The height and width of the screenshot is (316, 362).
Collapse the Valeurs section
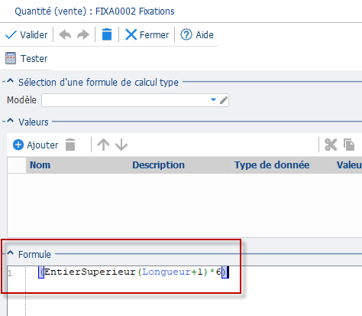[x=10, y=121]
